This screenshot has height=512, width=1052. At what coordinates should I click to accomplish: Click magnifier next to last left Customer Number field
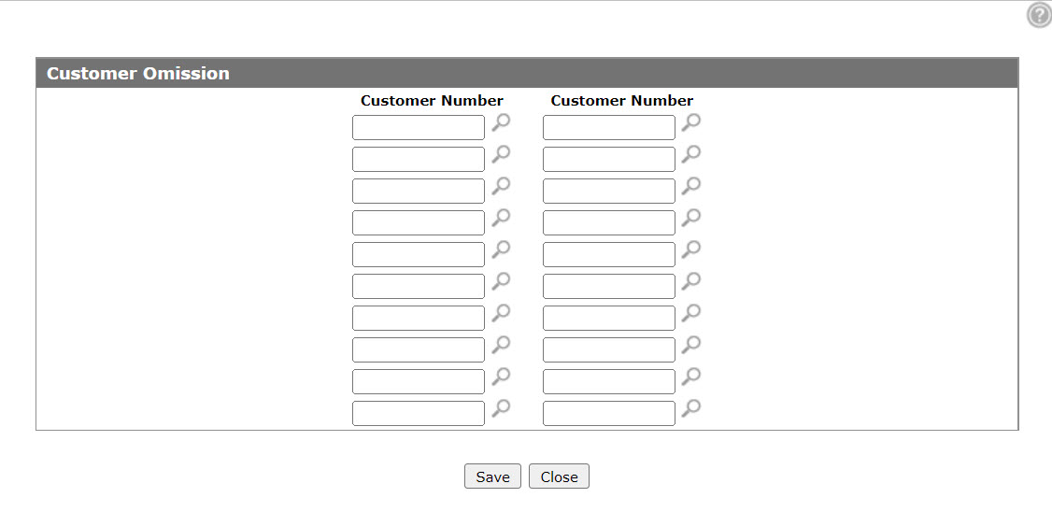coord(501,408)
